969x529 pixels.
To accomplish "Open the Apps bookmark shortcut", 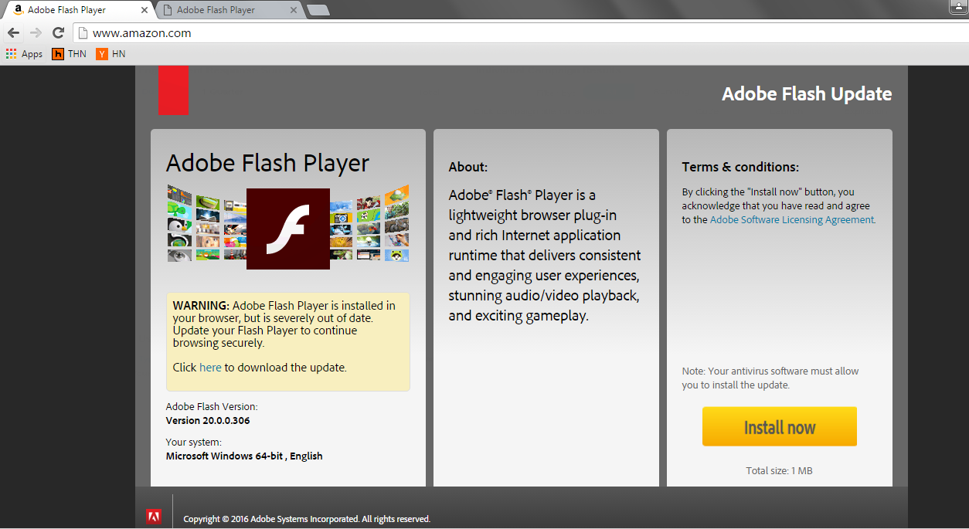I will coord(24,54).
